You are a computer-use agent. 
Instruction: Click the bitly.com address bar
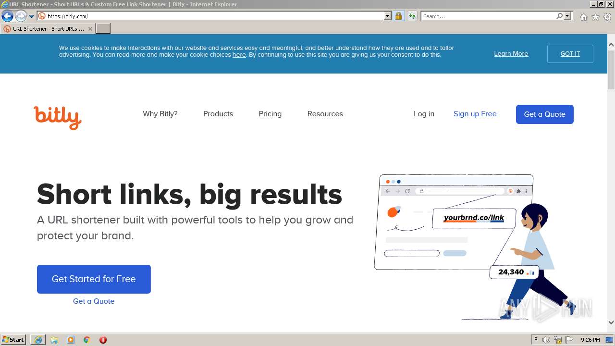(210, 16)
